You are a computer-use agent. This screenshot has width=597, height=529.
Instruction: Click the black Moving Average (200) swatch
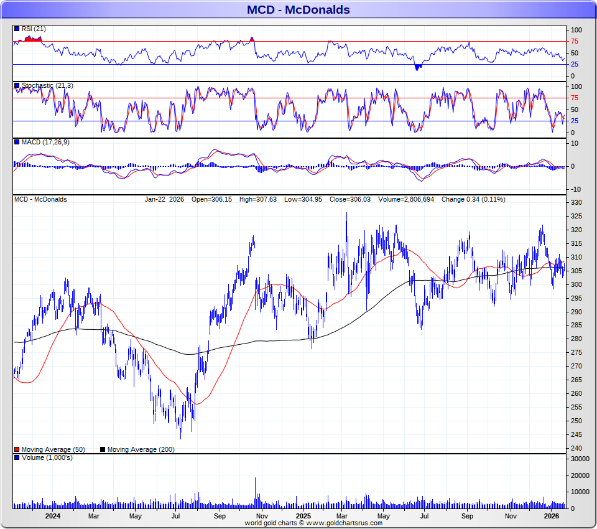pyautogui.click(x=103, y=449)
